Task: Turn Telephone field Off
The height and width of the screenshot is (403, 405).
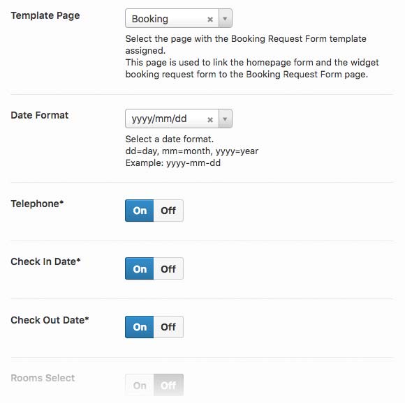Action: (x=168, y=211)
